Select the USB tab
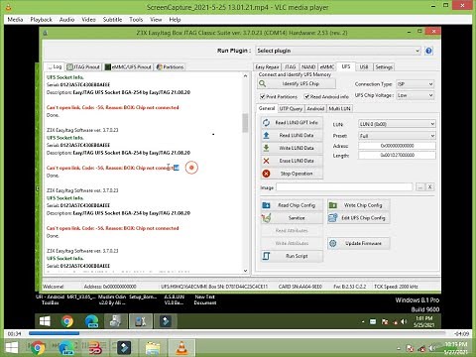The height and width of the screenshot is (357, 476). tap(364, 67)
